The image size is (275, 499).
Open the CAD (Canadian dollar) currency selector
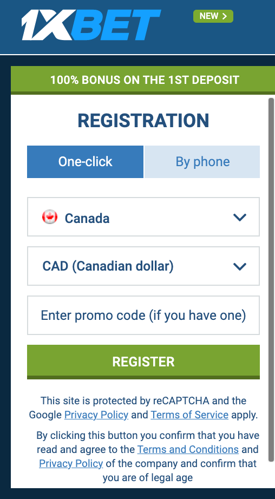tap(143, 266)
